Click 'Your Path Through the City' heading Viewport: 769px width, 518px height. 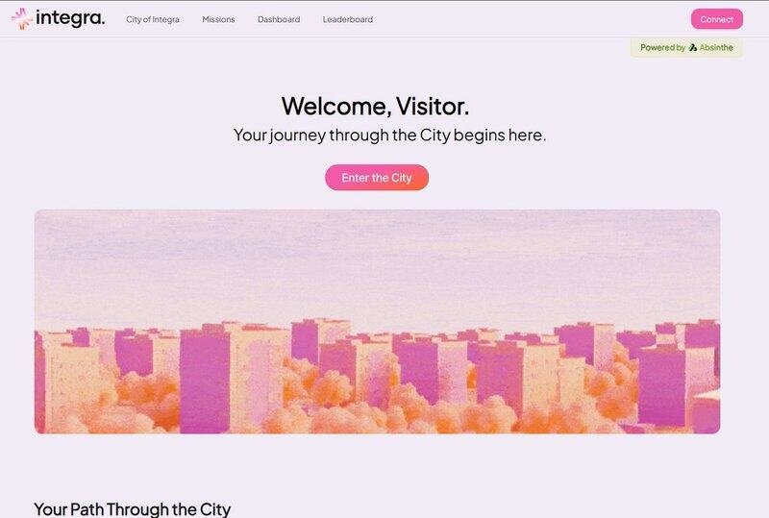coord(132,509)
